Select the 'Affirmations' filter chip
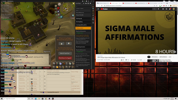Screen dimensions: 178x100 [x=155, y=57]
